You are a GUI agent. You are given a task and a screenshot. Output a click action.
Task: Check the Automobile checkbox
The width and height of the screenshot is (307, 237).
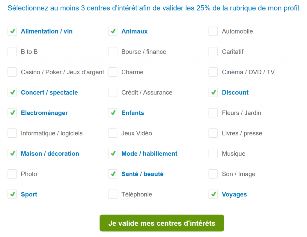tap(213, 31)
